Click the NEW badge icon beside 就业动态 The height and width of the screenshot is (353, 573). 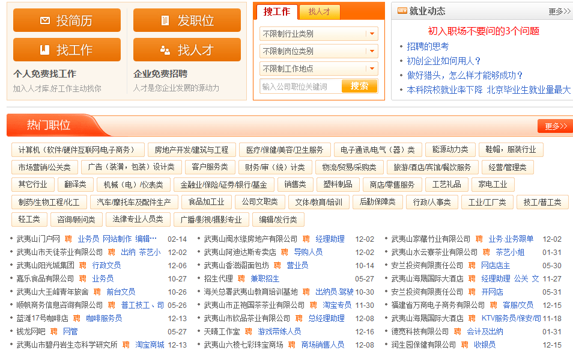click(402, 11)
